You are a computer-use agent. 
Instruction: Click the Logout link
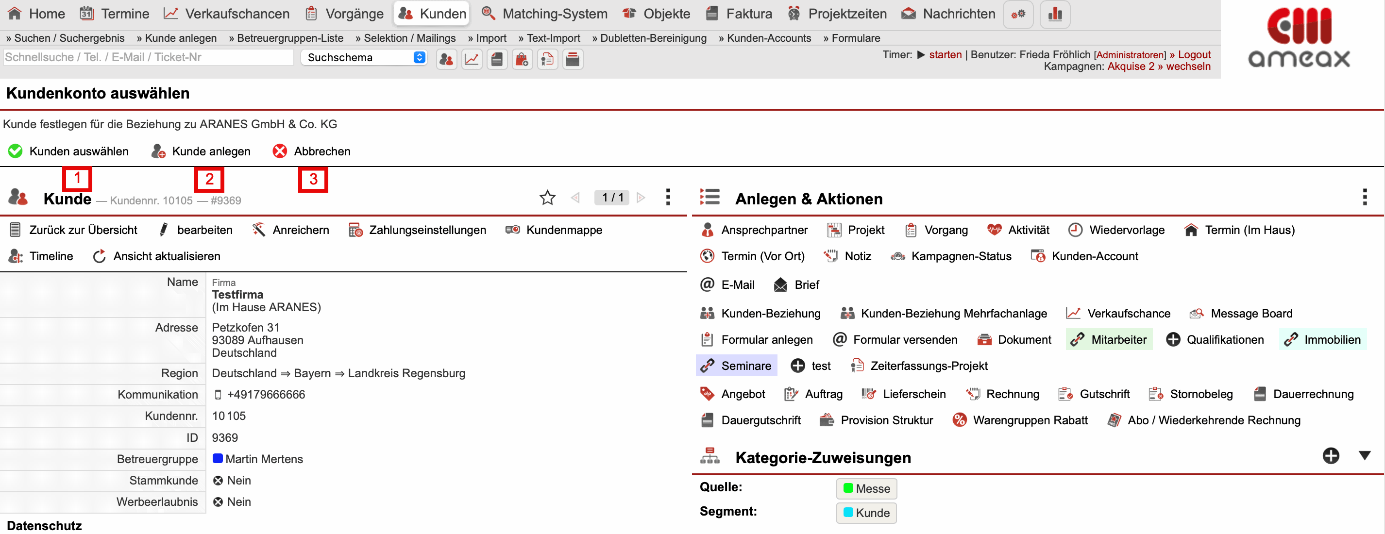pyautogui.click(x=1194, y=54)
